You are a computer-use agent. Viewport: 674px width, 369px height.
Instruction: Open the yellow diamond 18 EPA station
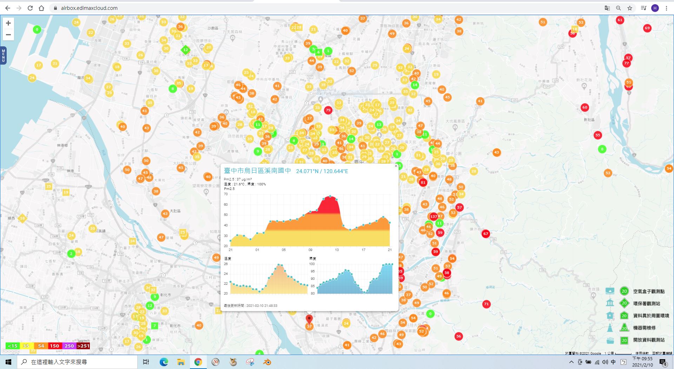coord(22,218)
